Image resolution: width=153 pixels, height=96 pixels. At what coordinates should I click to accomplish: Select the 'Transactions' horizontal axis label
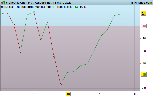[x=24, y=7]
